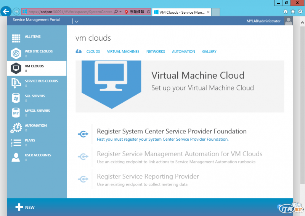Open the browser Tools gear icon
Viewport: 305px width, 216px height.
click(300, 11)
